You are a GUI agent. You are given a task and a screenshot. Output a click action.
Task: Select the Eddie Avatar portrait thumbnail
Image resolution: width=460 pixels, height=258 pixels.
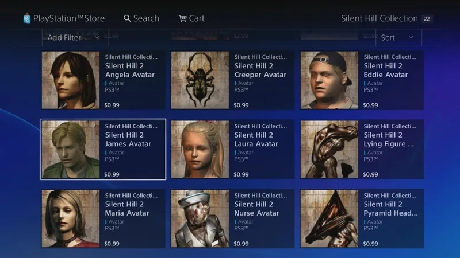pos(329,80)
